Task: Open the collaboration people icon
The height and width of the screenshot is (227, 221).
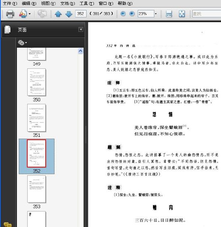Action: pos(23,14)
